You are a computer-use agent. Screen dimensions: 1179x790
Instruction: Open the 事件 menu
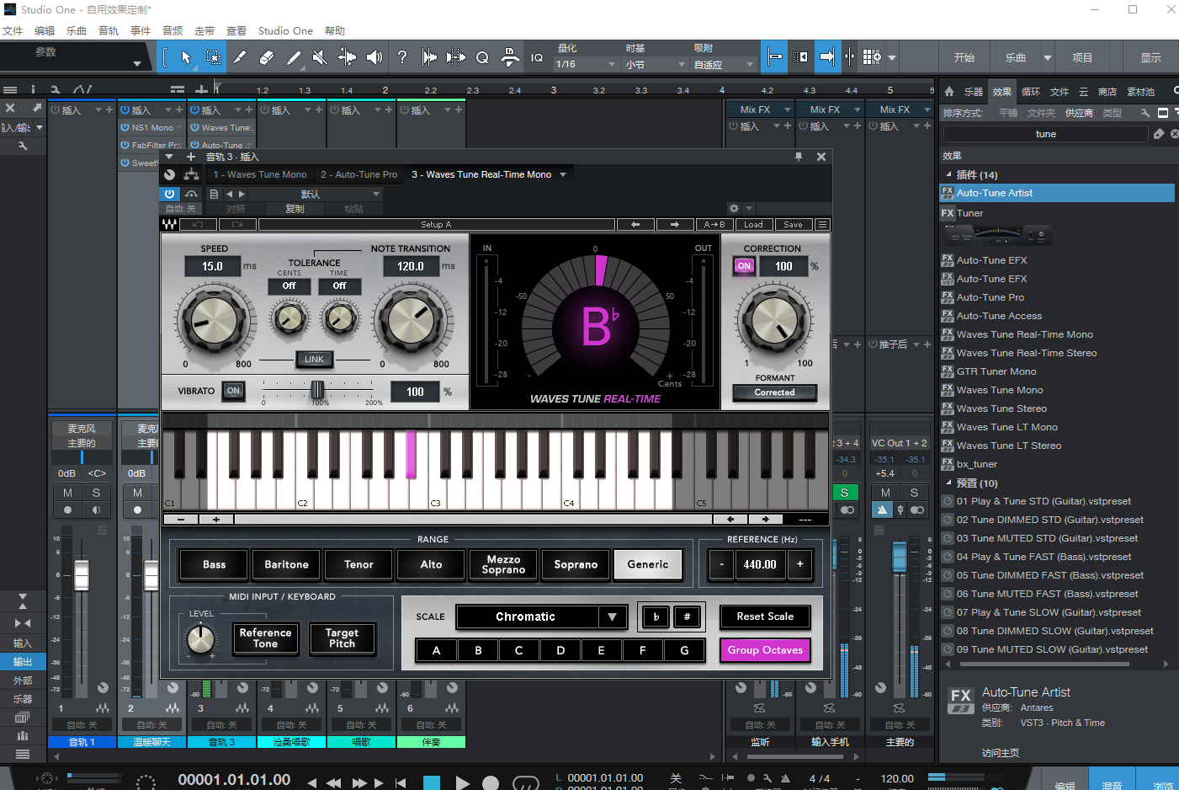(141, 30)
